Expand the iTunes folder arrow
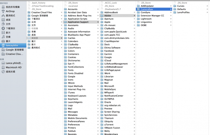Screen dimensions: 210x135 click(x=98, y=93)
